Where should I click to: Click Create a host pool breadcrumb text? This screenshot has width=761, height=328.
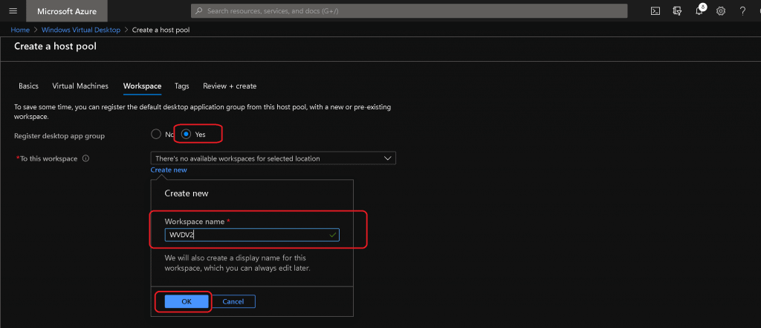161,30
